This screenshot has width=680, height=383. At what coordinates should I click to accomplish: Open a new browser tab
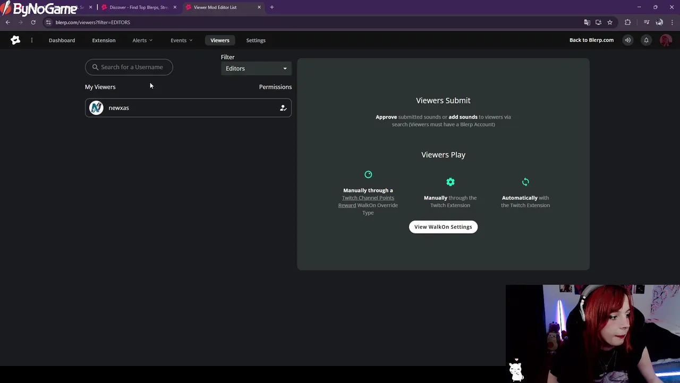pyautogui.click(x=272, y=7)
